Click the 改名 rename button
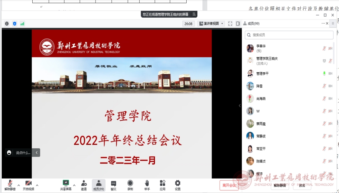Image resolution: width=339 pixels, height=193 pixels. tap(302, 185)
